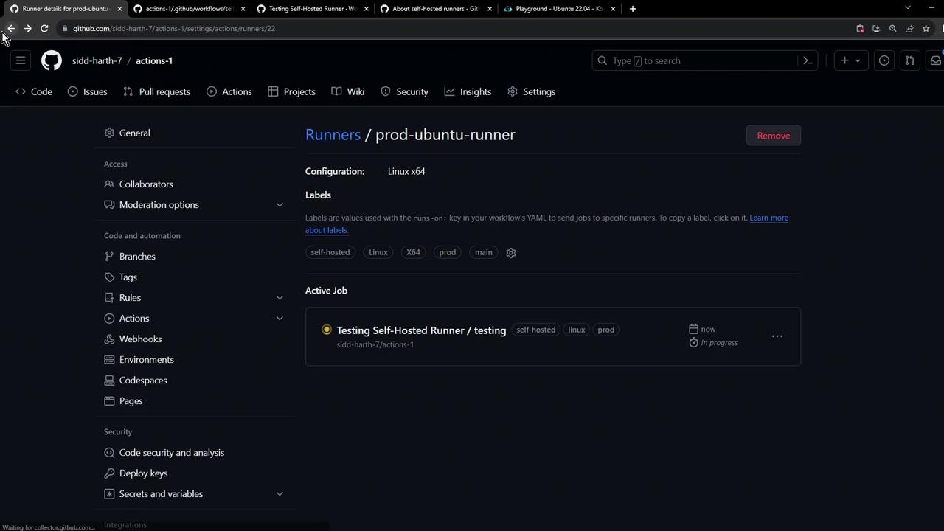944x531 pixels.
Task: View your issues via the header icon
Action: [x=884, y=60]
